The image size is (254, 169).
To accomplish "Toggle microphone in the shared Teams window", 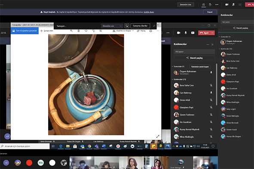I will pyautogui.click(x=186, y=33).
